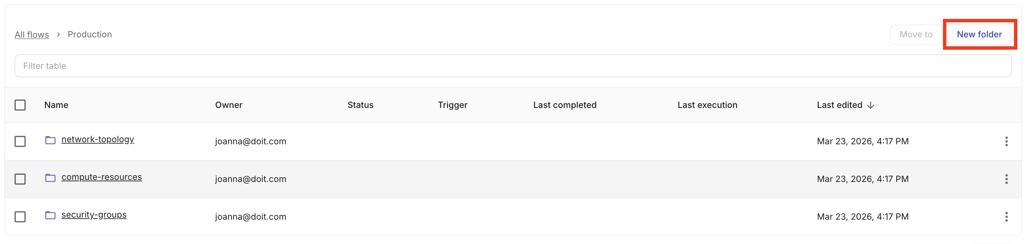The width and height of the screenshot is (1027, 244).
Task: Click the security-groups folder icon
Action: 50,215
